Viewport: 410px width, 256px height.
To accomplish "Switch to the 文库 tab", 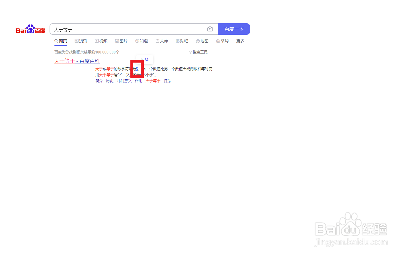I will click(162, 41).
